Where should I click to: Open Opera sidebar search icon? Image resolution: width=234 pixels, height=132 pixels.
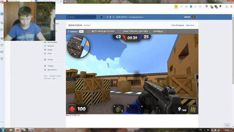pyautogui.click(x=2, y=23)
